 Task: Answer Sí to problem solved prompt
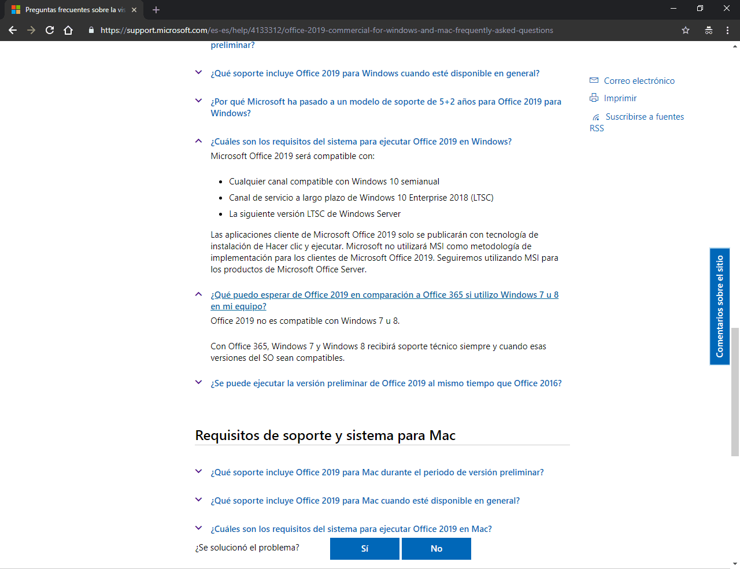tap(365, 549)
